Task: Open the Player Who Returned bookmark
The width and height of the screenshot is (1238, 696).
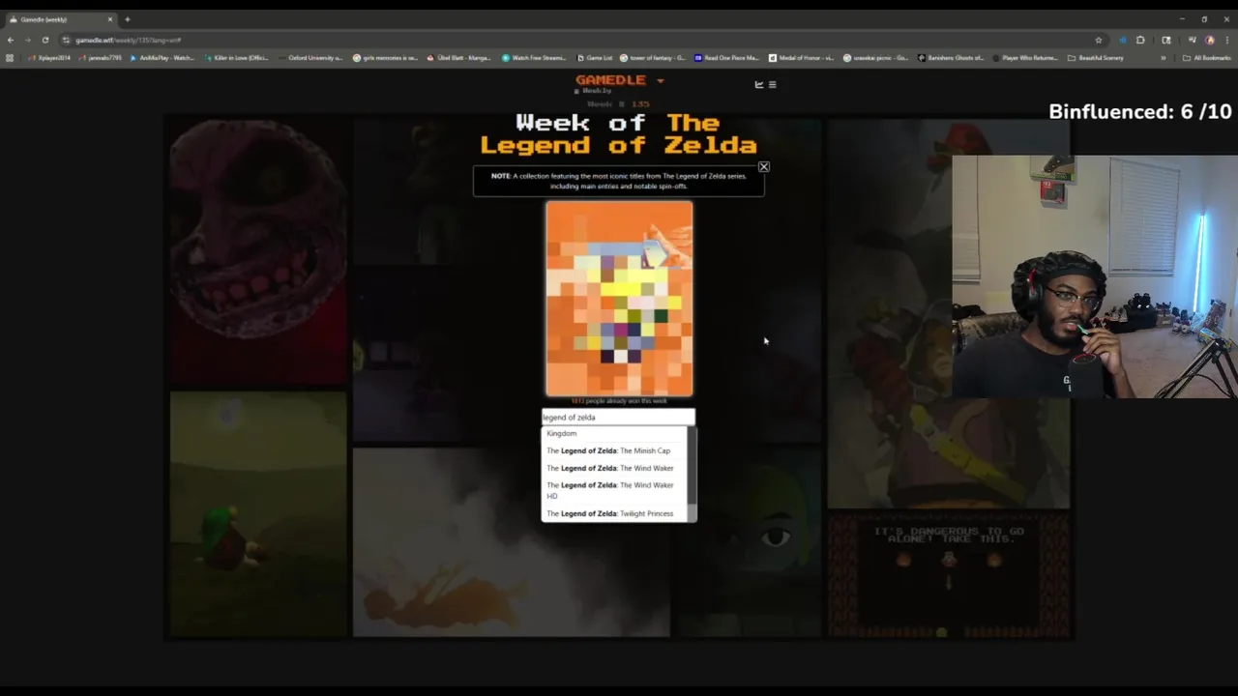Action: (x=1025, y=58)
